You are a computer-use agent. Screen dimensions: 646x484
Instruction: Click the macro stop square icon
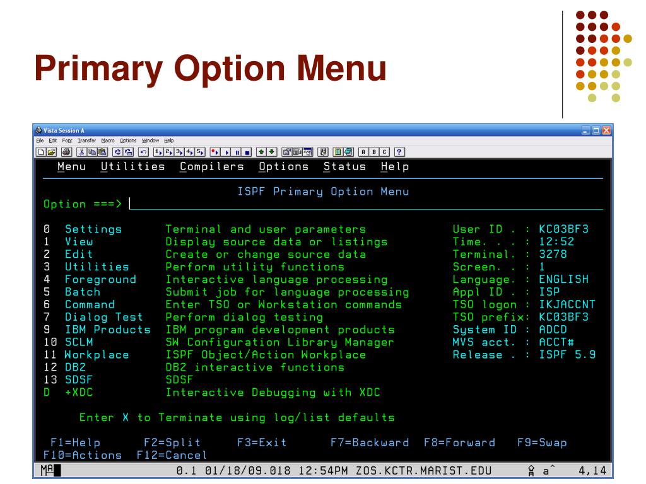click(247, 153)
